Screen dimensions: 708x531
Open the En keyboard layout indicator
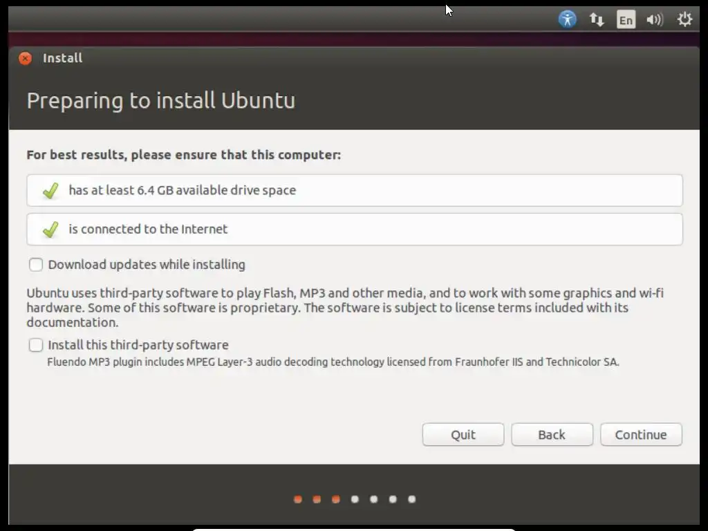coord(626,20)
